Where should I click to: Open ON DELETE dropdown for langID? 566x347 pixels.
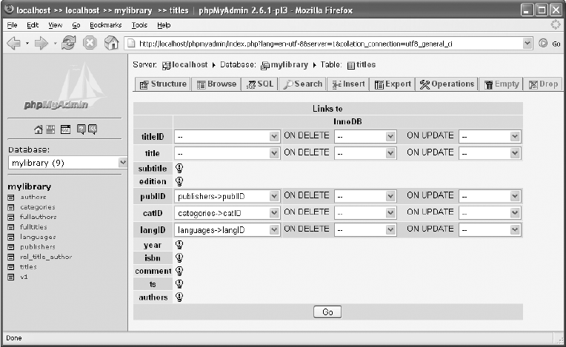[x=365, y=229]
